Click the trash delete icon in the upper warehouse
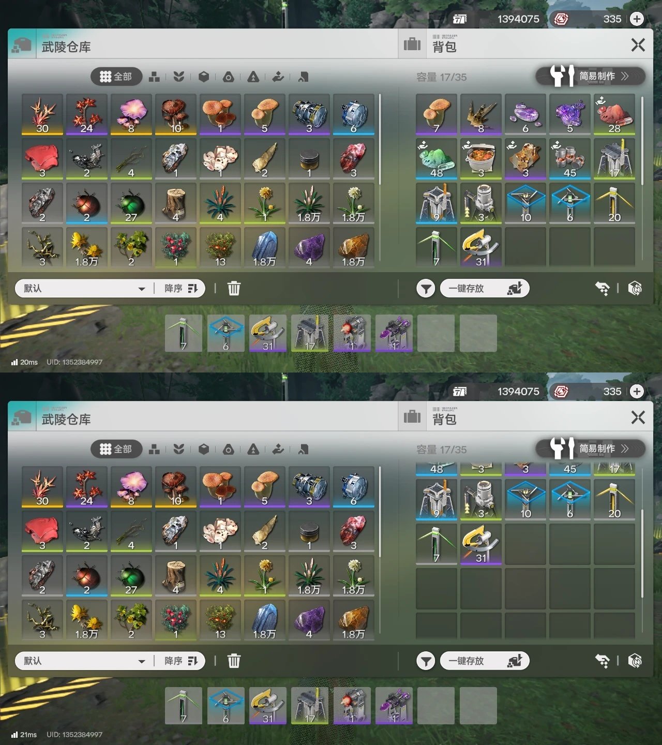Image resolution: width=662 pixels, height=745 pixels. [234, 288]
